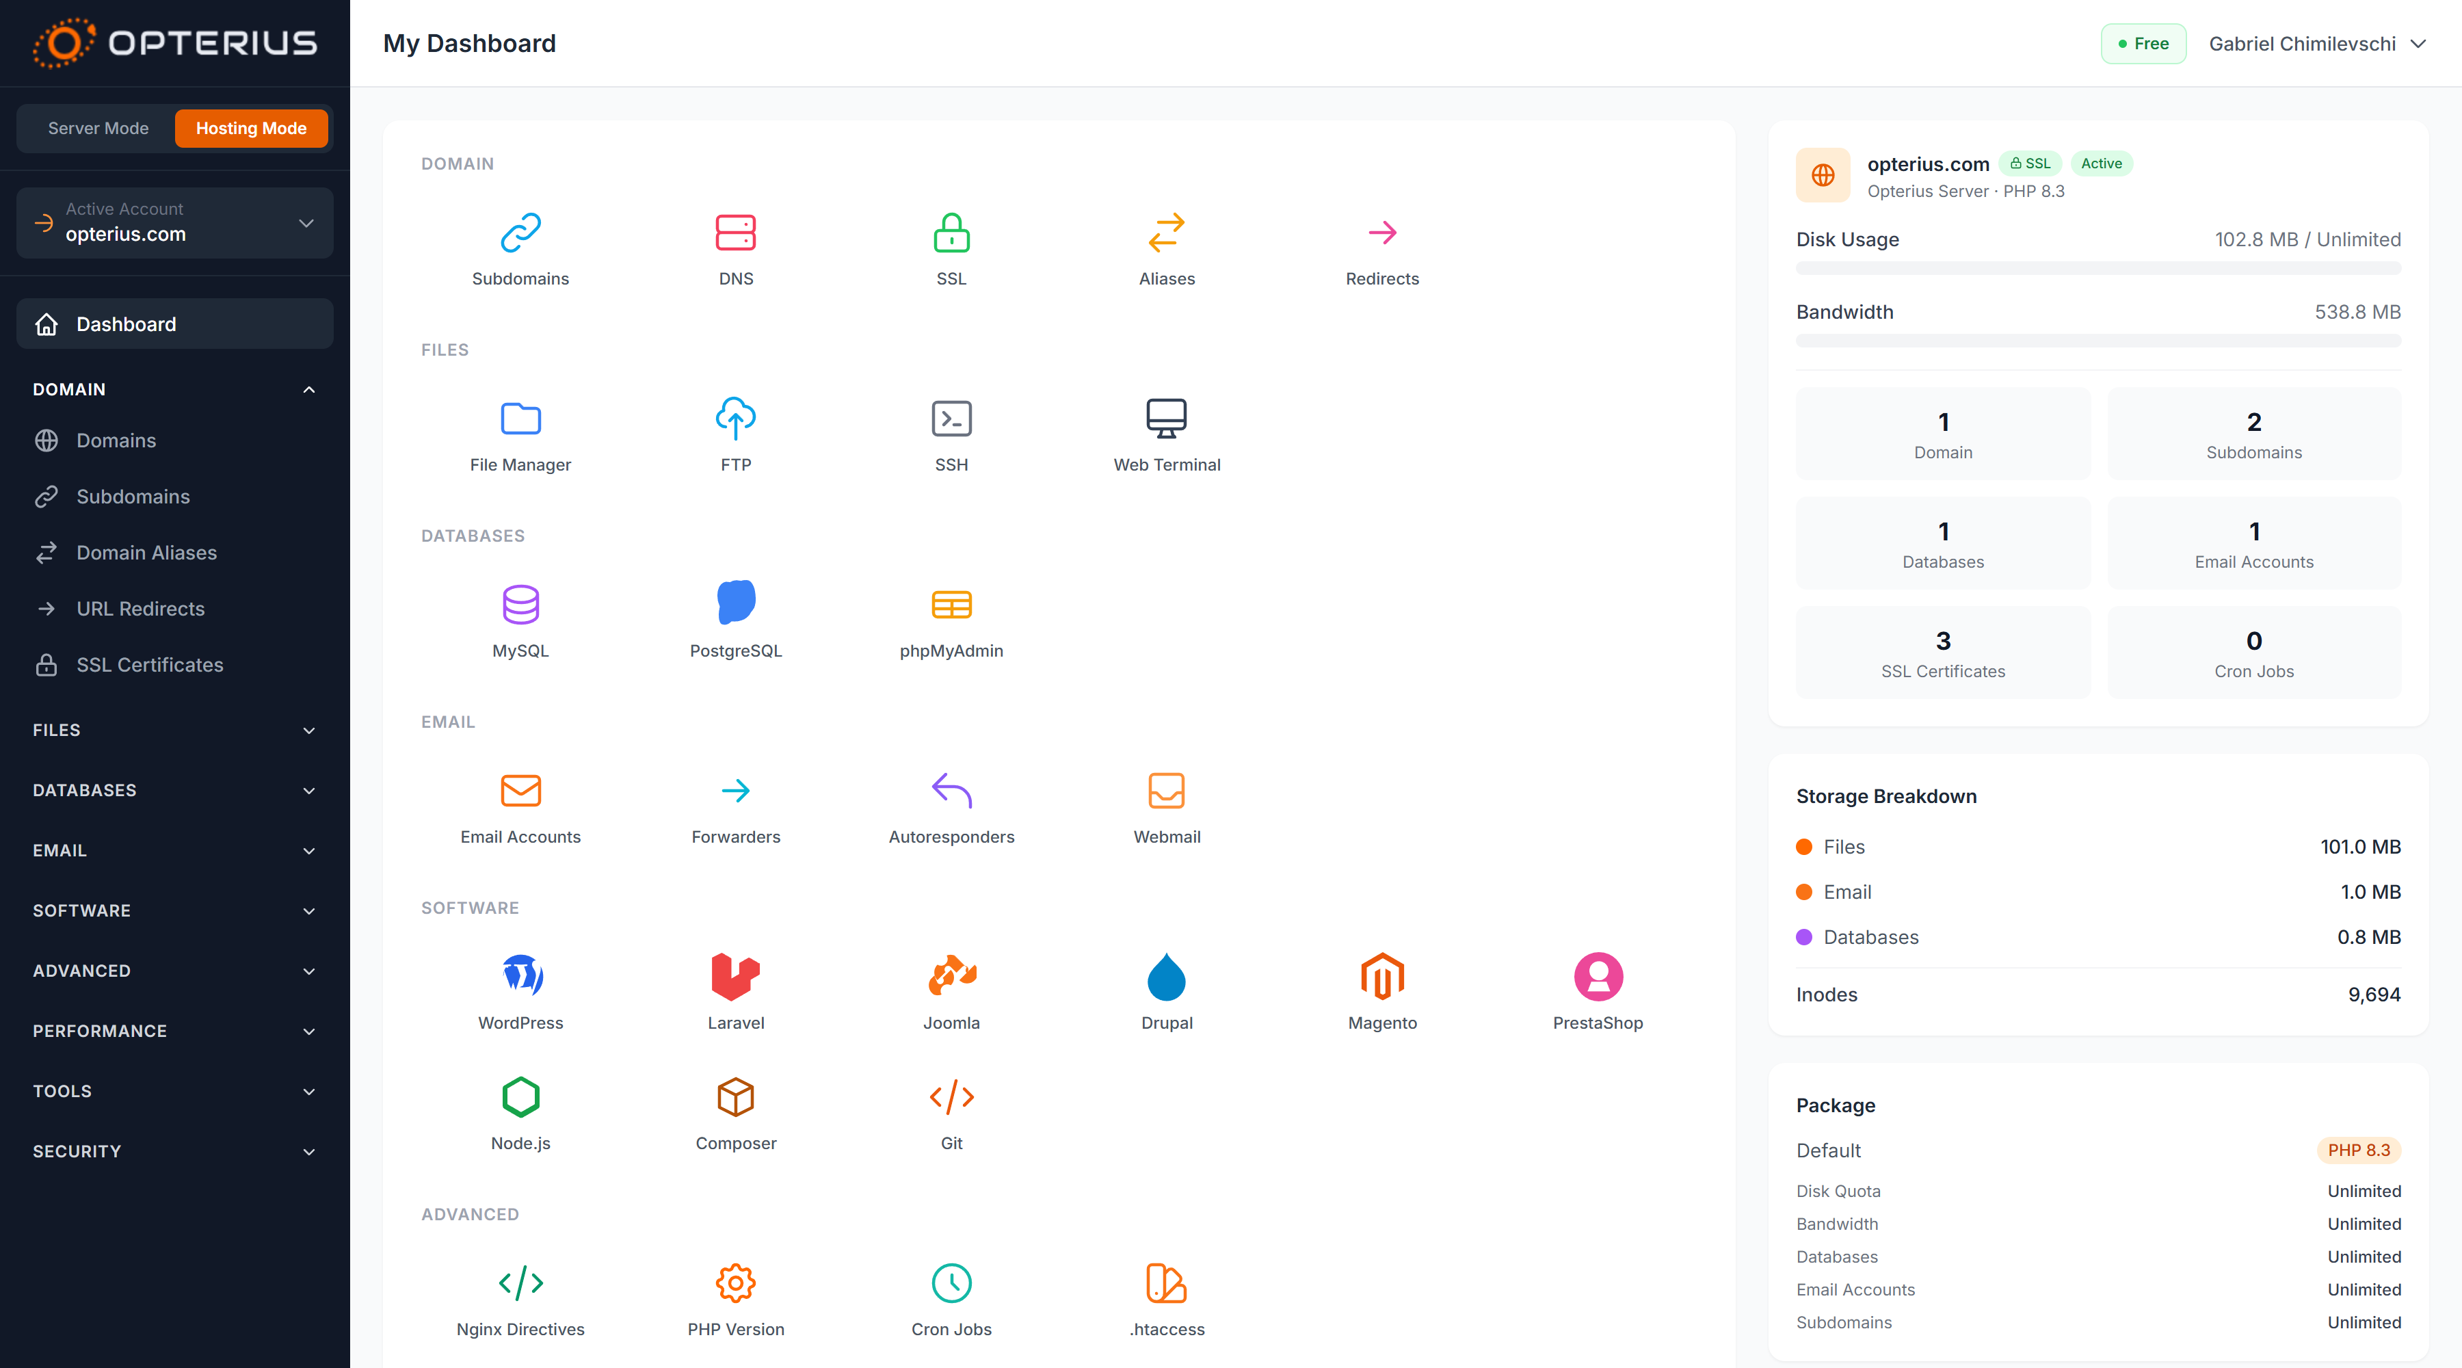Open the Redirects tile
This screenshot has width=2462, height=1368.
pyautogui.click(x=1382, y=250)
